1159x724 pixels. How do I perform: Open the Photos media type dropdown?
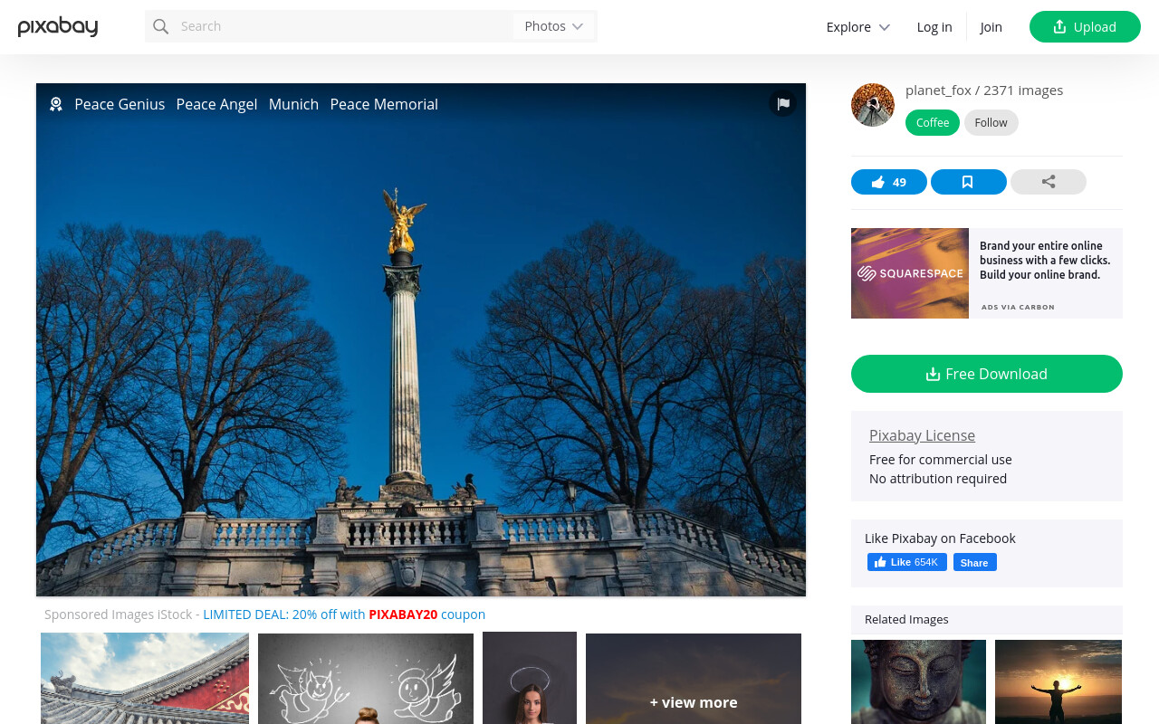tap(554, 26)
